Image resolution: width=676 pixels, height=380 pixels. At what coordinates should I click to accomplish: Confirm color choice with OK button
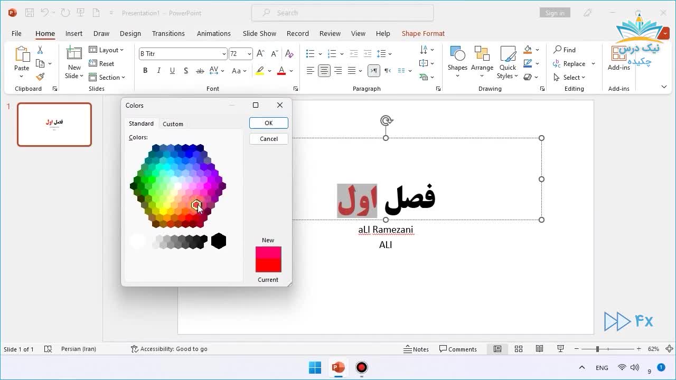point(268,122)
